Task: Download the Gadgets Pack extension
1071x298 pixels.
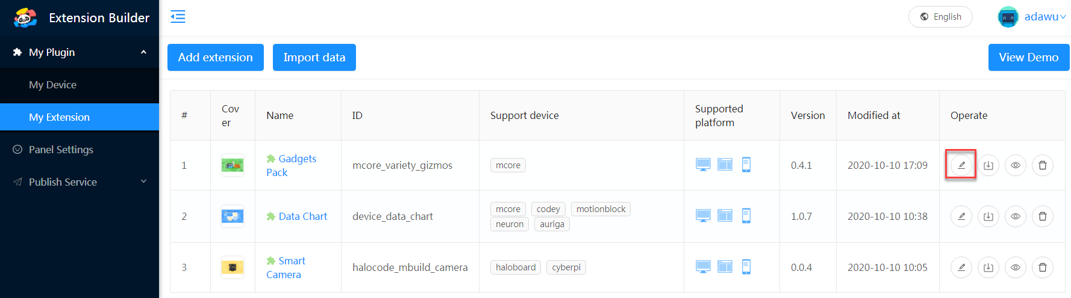Action: point(988,165)
